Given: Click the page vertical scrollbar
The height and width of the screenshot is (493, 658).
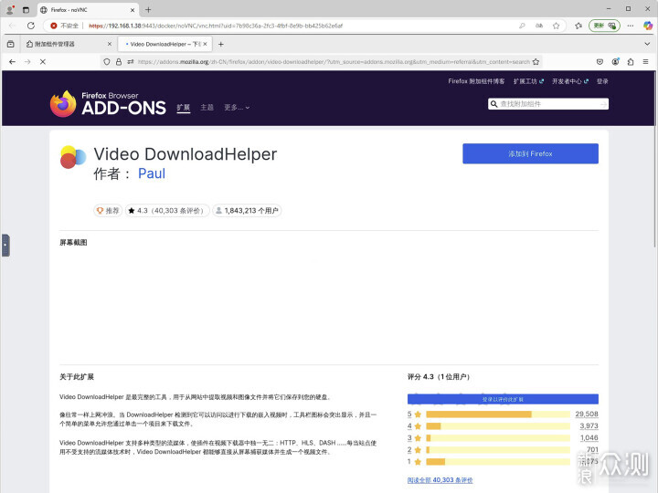Looking at the screenshot, I should coord(655,159).
